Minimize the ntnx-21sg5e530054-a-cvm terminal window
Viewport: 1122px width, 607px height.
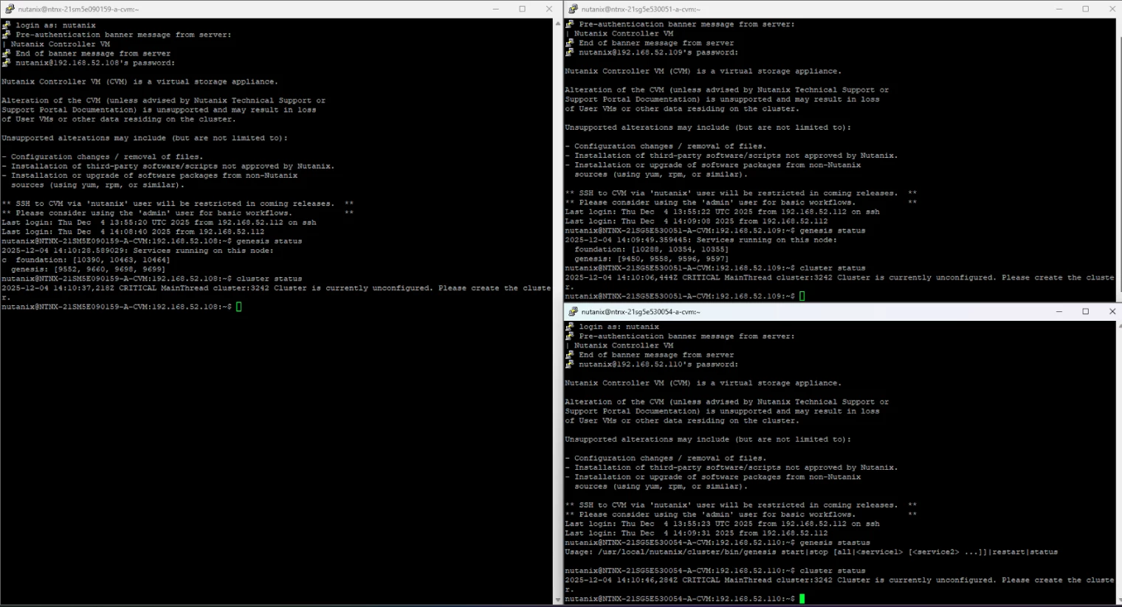tap(1059, 312)
